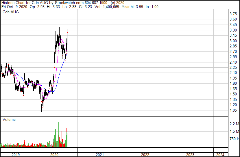
Task: Click the Cdn:AUG symbol label in chart
Action: (11, 12)
